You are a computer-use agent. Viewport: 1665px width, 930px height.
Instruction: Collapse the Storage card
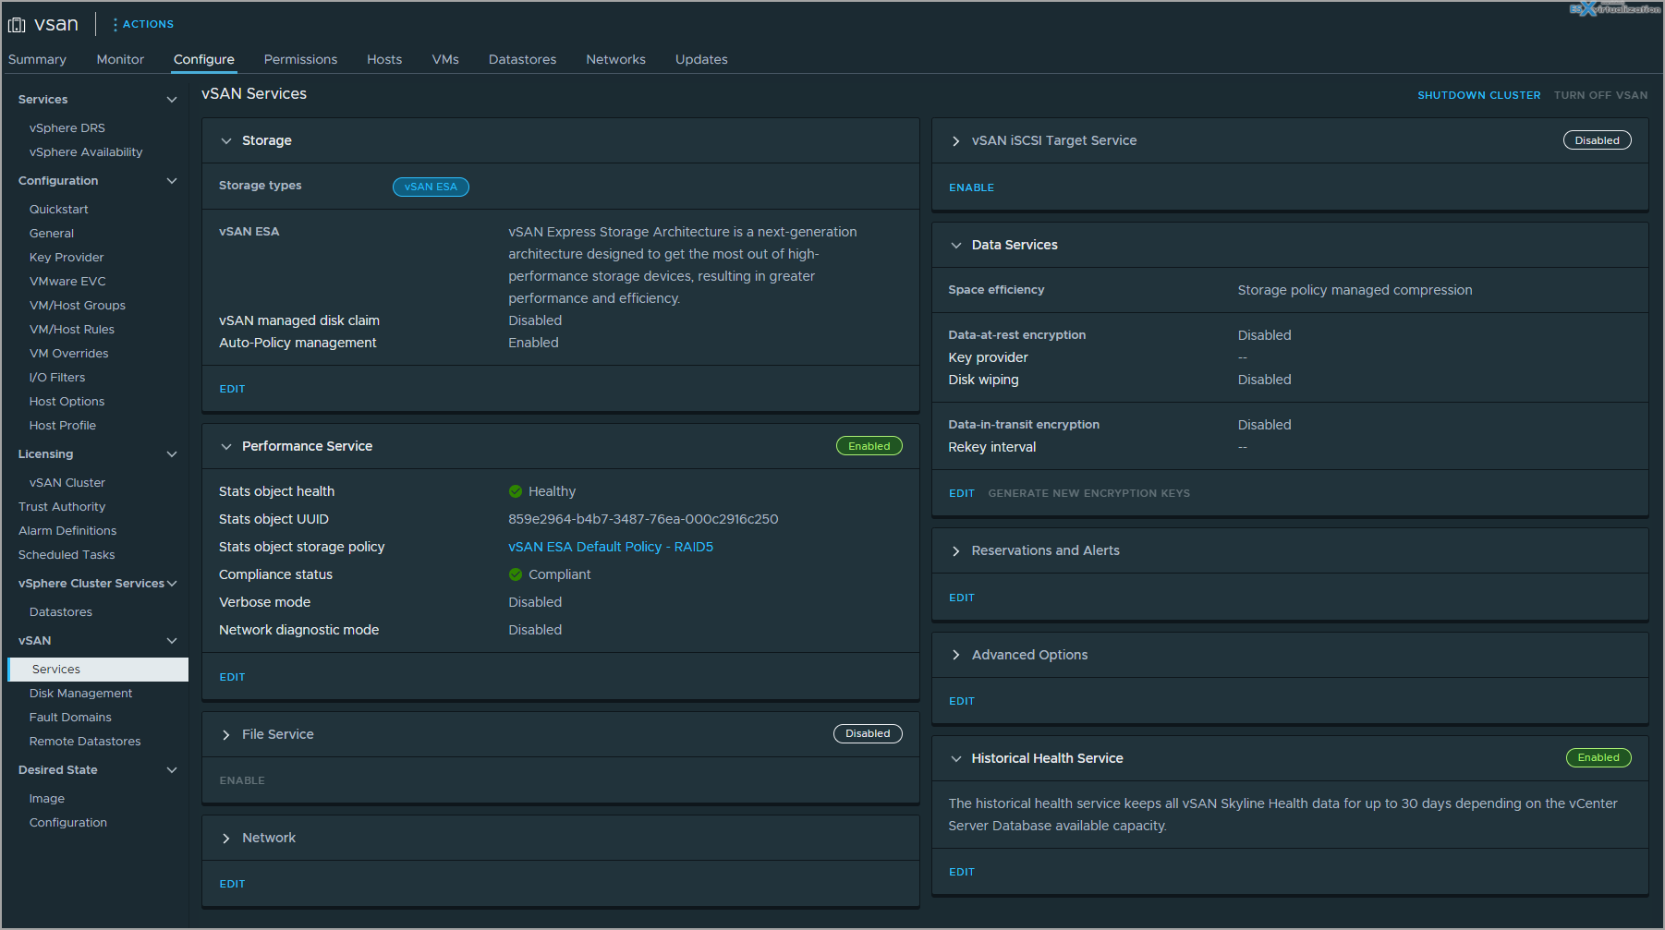226,141
